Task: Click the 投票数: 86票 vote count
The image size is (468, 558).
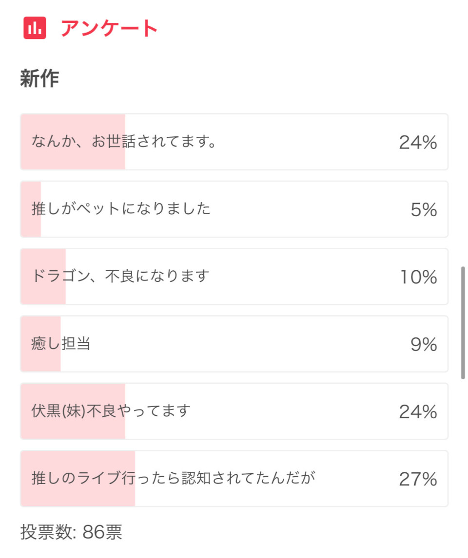Action: [x=71, y=532]
